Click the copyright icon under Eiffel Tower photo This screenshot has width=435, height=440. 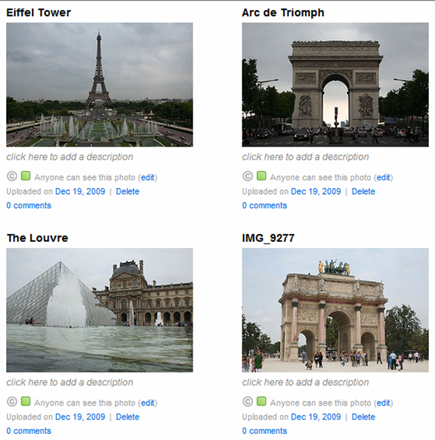click(12, 176)
